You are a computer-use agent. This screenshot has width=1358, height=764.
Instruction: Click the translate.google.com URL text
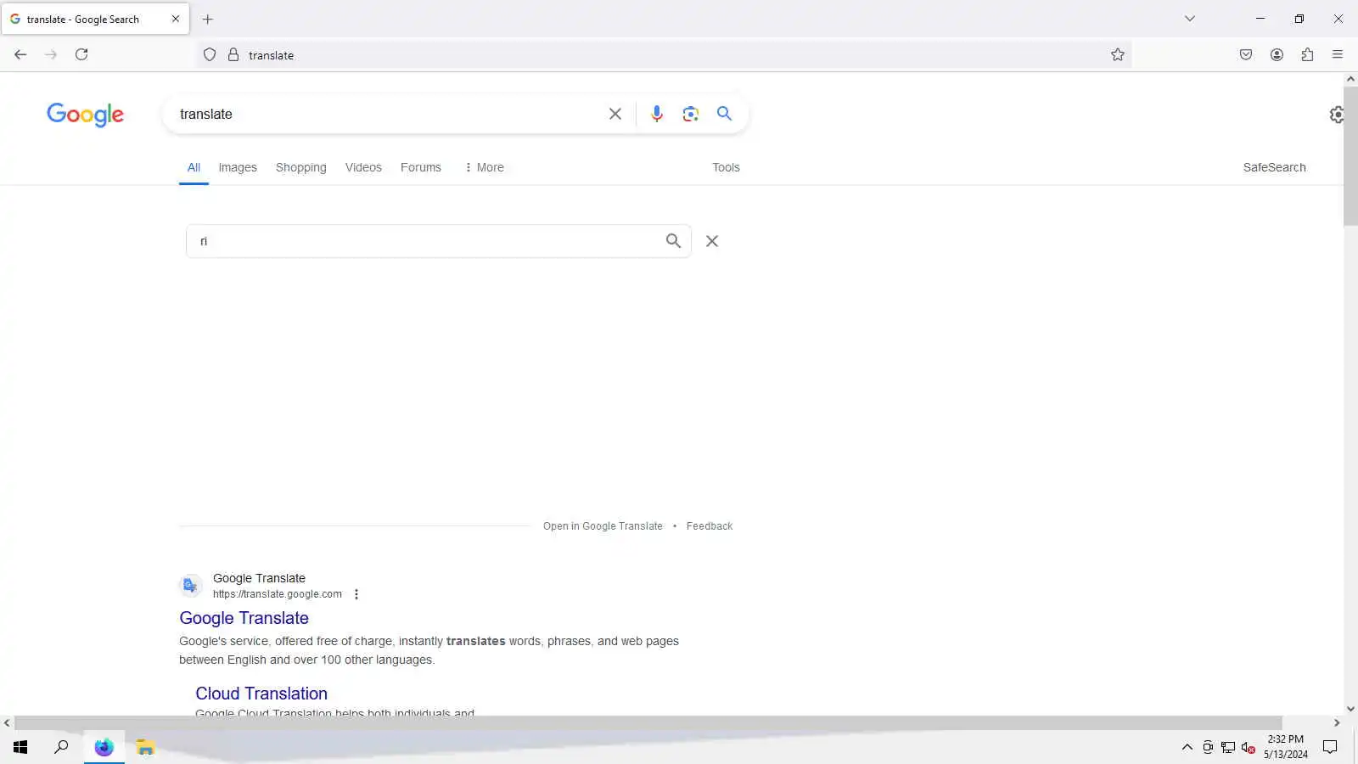pyautogui.click(x=278, y=594)
